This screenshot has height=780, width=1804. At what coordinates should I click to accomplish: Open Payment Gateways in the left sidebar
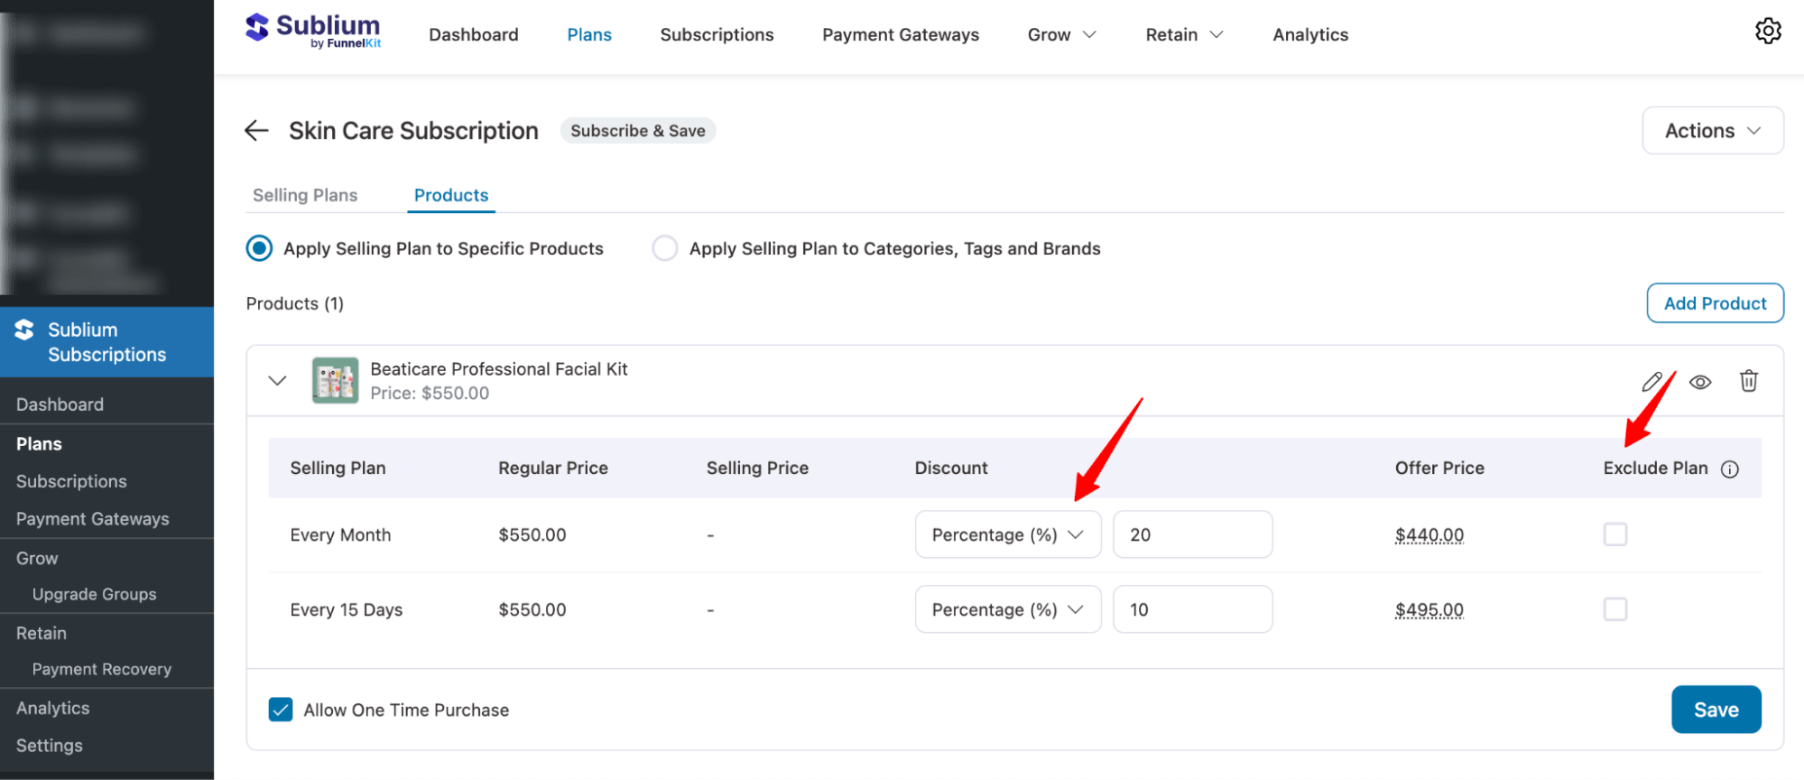tap(92, 519)
